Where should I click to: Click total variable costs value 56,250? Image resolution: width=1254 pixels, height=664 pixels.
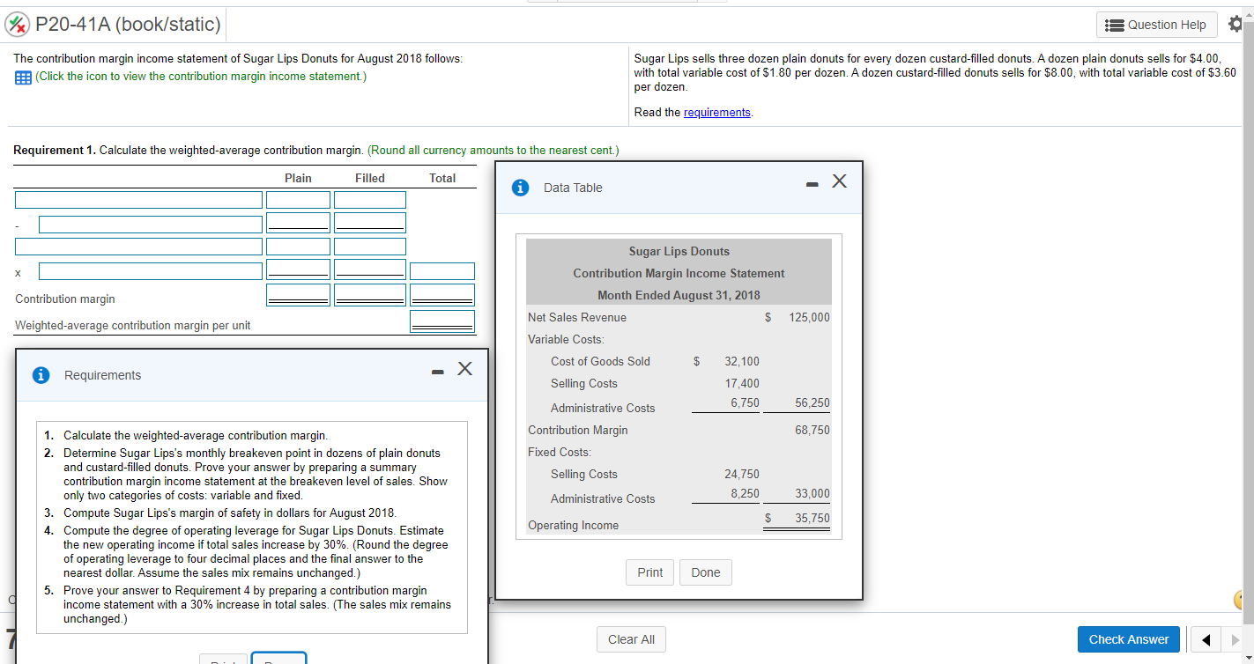pos(812,402)
